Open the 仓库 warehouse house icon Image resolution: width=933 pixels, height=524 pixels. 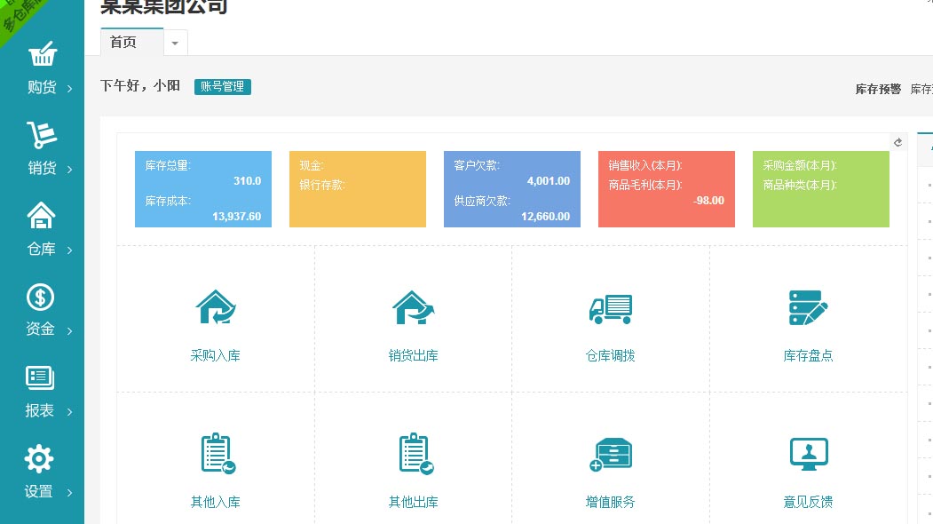coord(41,216)
